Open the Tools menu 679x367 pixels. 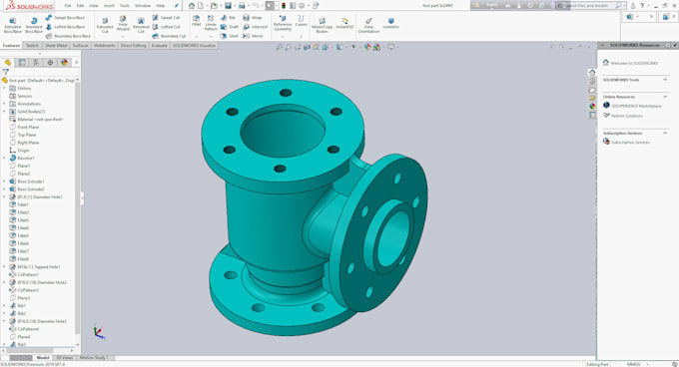[x=124, y=6]
